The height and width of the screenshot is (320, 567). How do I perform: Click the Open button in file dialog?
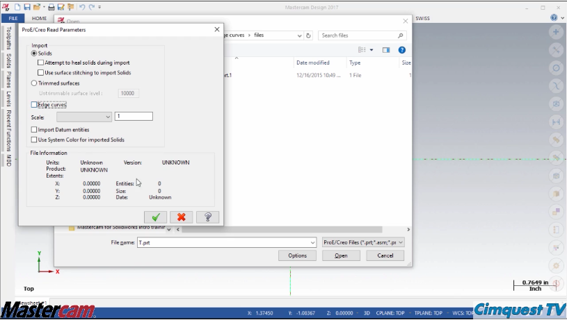[x=341, y=255]
